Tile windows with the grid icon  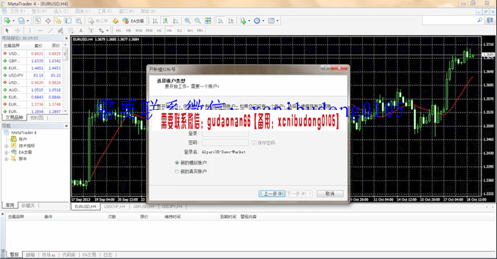pyautogui.click(x=208, y=21)
